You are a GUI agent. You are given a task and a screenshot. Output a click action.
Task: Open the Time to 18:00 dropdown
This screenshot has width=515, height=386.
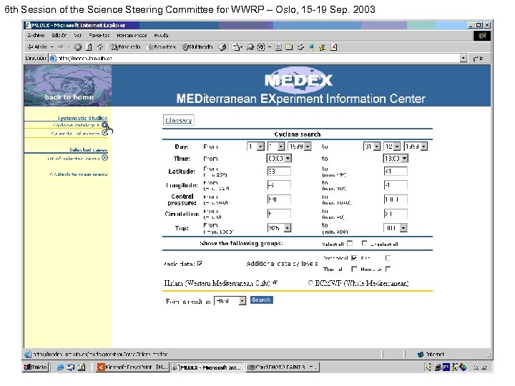tap(396, 159)
